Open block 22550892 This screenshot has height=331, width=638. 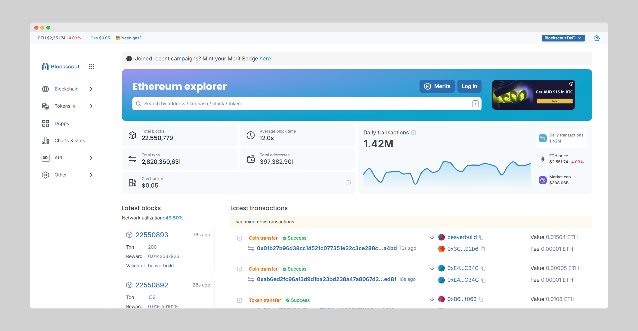tap(152, 285)
